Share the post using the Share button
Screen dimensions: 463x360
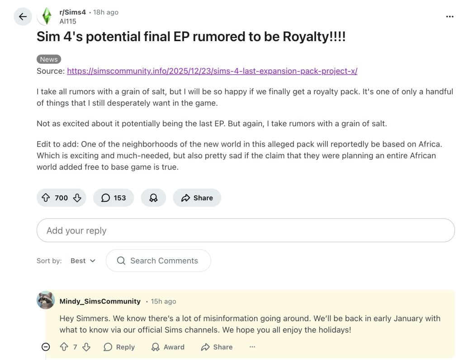[197, 198]
